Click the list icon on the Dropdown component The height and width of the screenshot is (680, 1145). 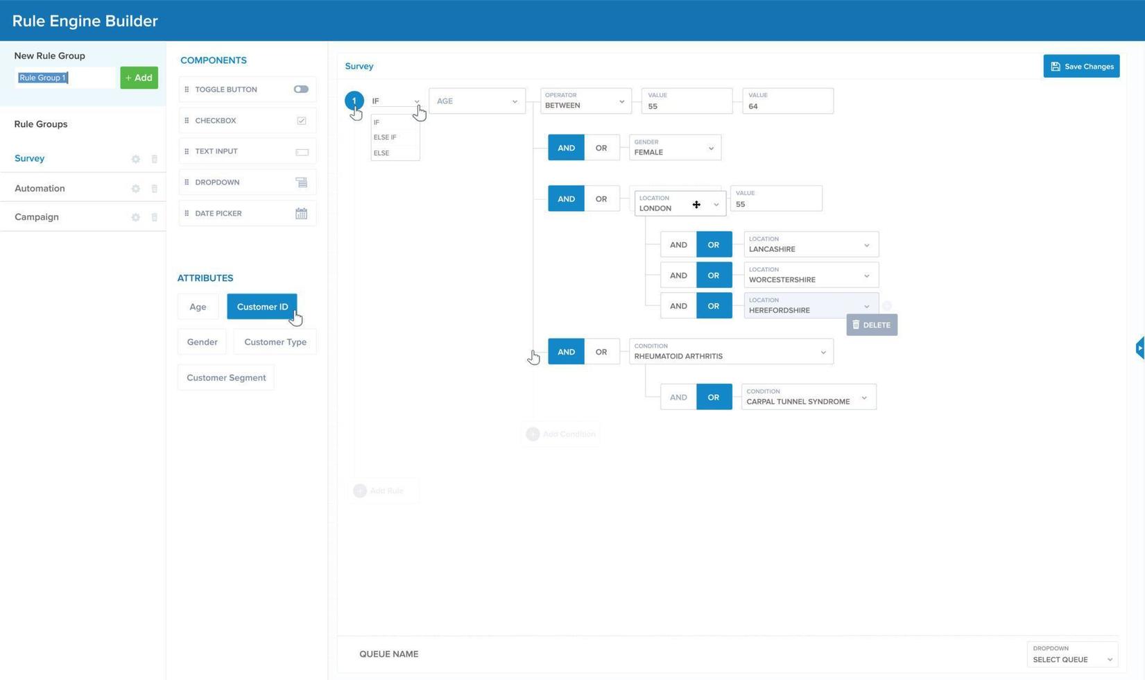click(301, 182)
